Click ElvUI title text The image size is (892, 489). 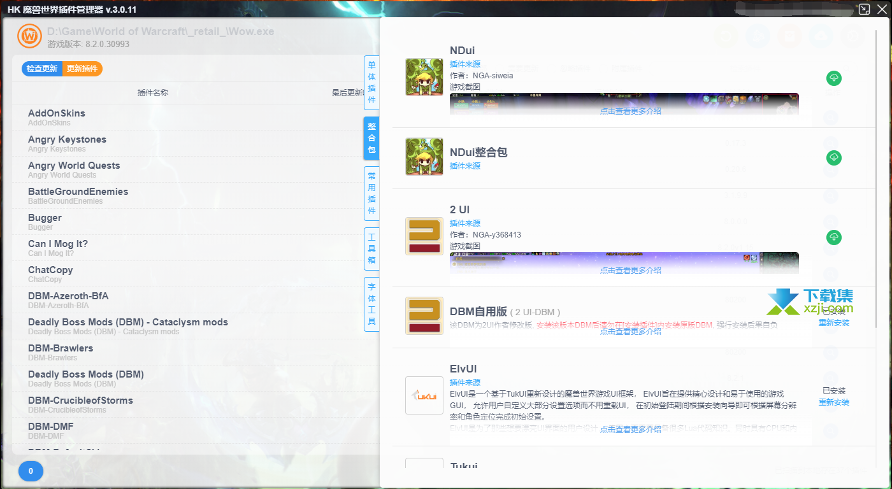(463, 369)
